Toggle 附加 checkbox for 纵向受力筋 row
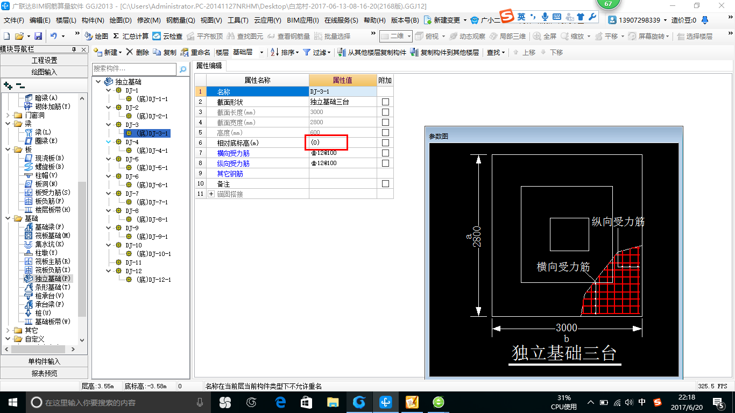This screenshot has height=413, width=735. tap(385, 163)
